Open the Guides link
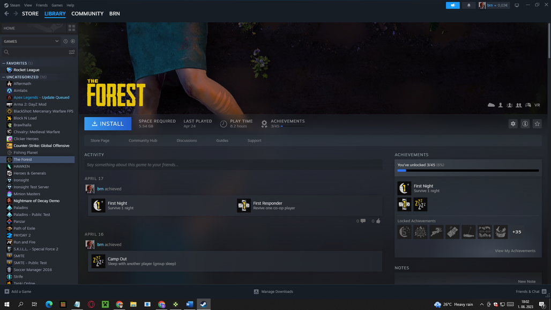 222,141
